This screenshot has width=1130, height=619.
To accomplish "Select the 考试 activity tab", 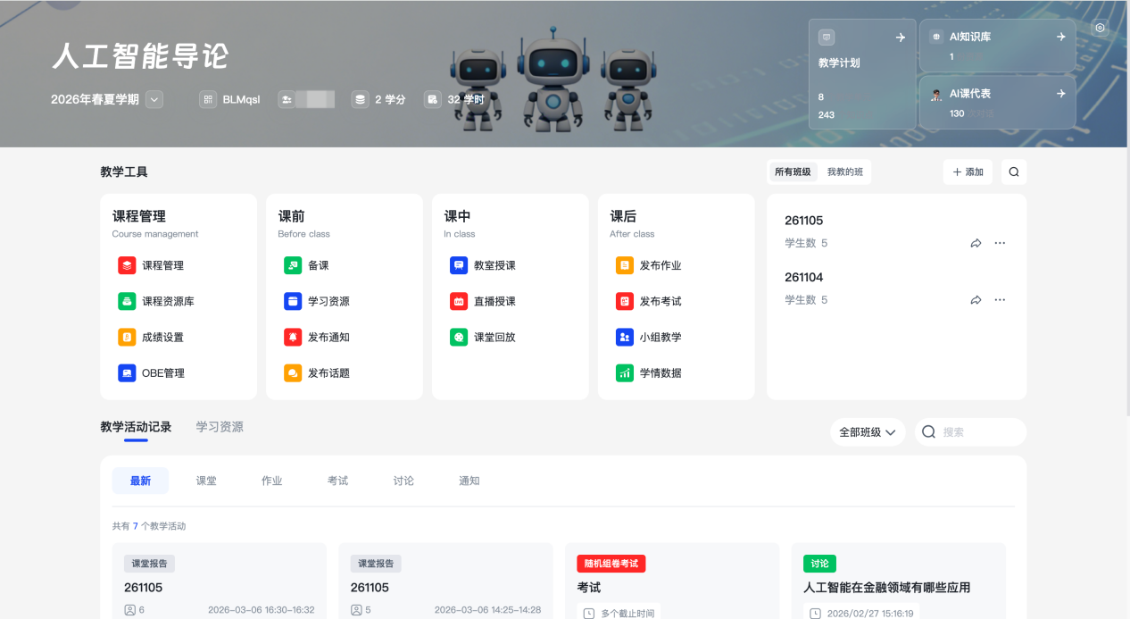I will [x=337, y=481].
